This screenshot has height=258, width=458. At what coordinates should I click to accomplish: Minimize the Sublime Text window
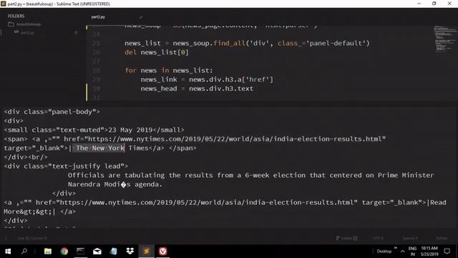click(419, 4)
